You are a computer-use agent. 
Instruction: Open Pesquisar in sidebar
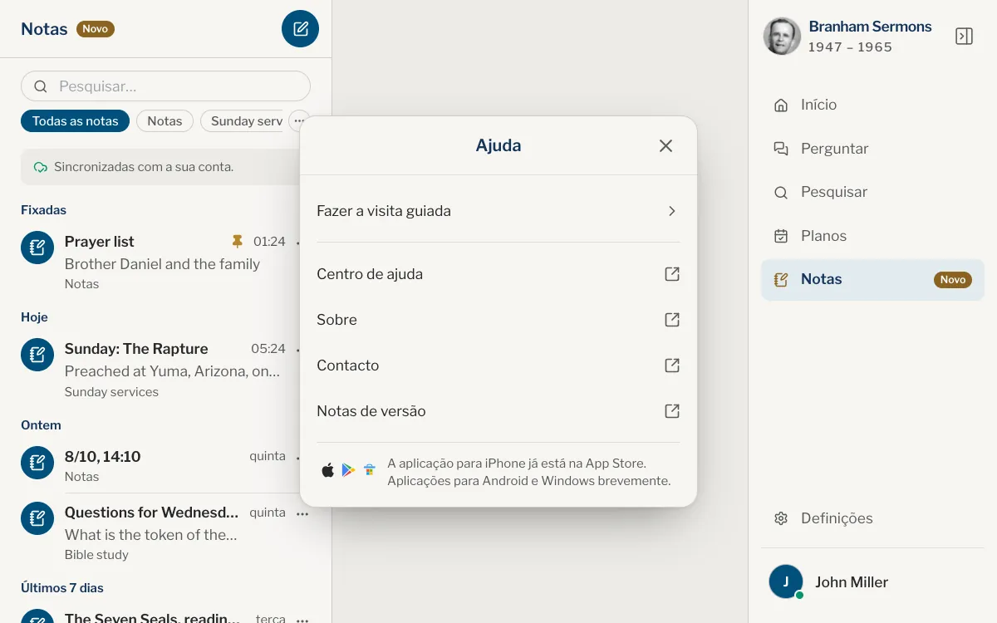(x=872, y=192)
